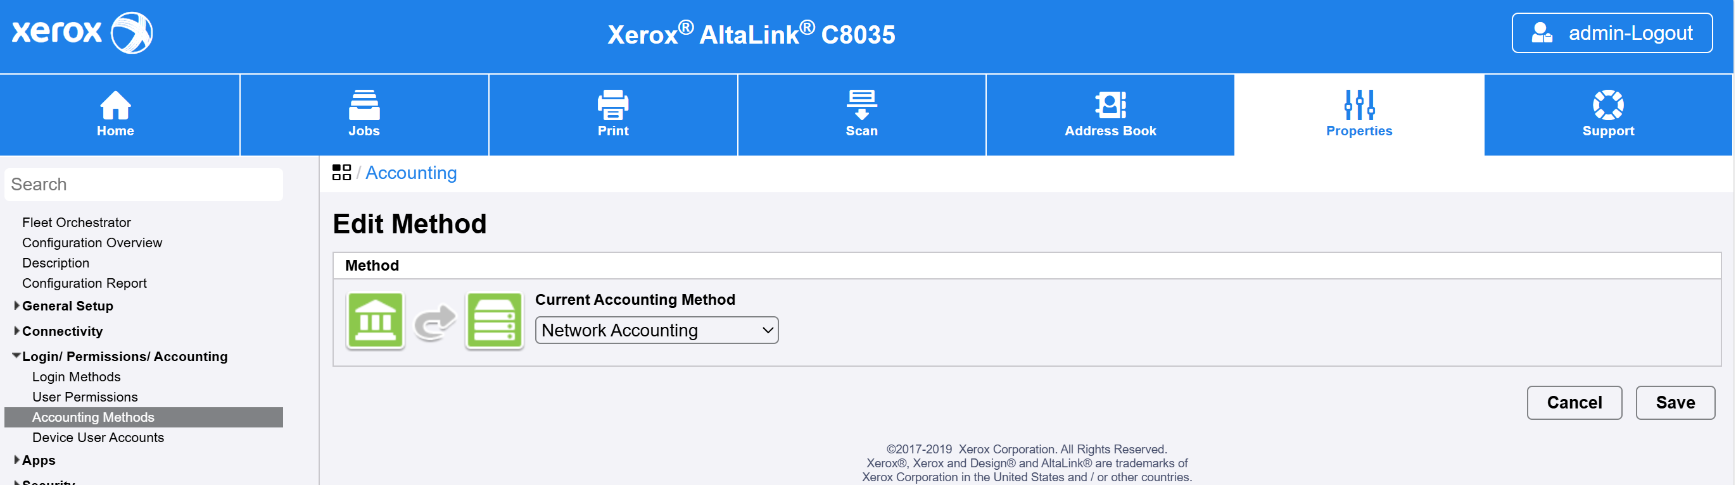Click the Address Book icon
This screenshot has width=1736, height=485.
pos(1110,105)
